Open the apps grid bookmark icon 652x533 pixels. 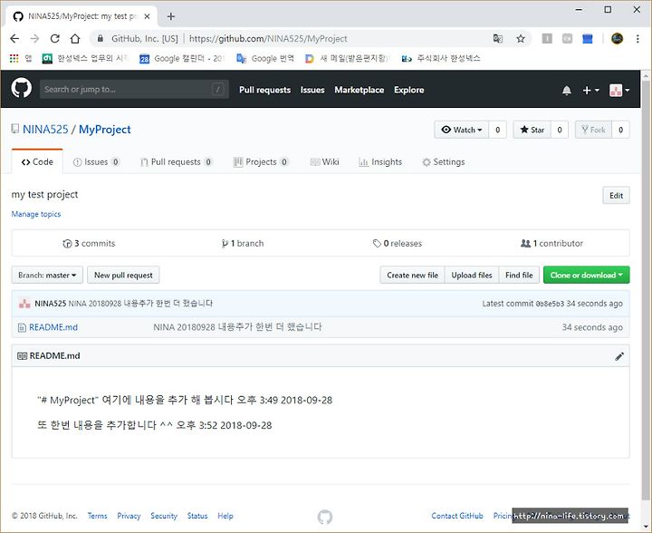[x=14, y=59]
